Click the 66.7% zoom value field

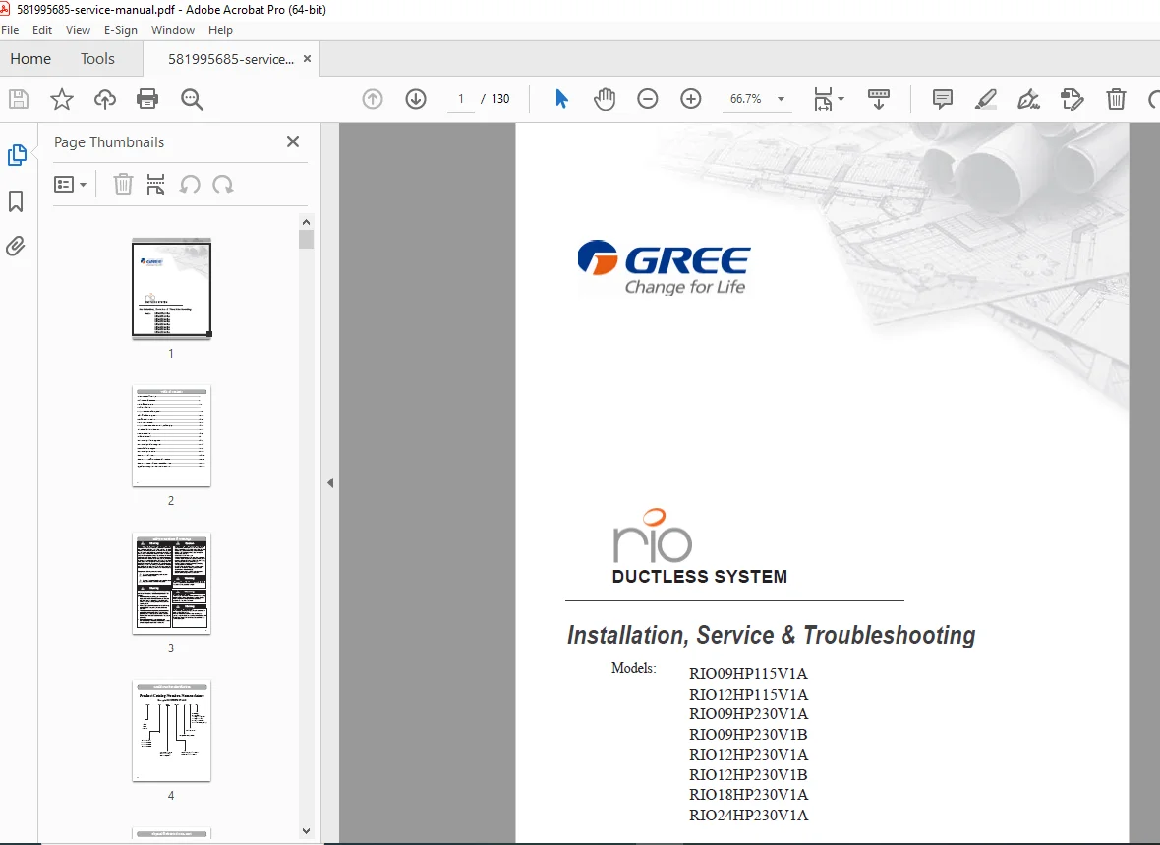coord(746,99)
